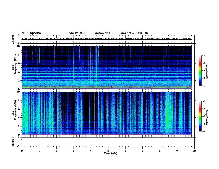Click inside the ch.1 spectrogram panel
219x169 pixels.
107,67
